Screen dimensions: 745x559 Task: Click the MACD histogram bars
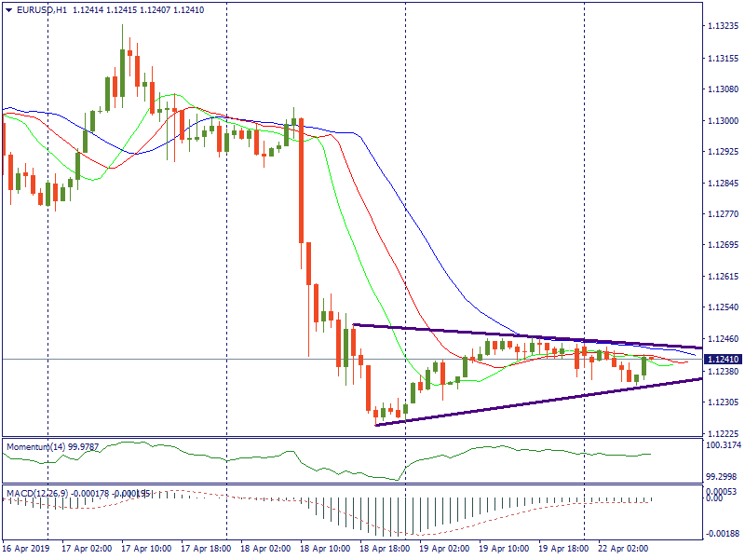(391, 514)
